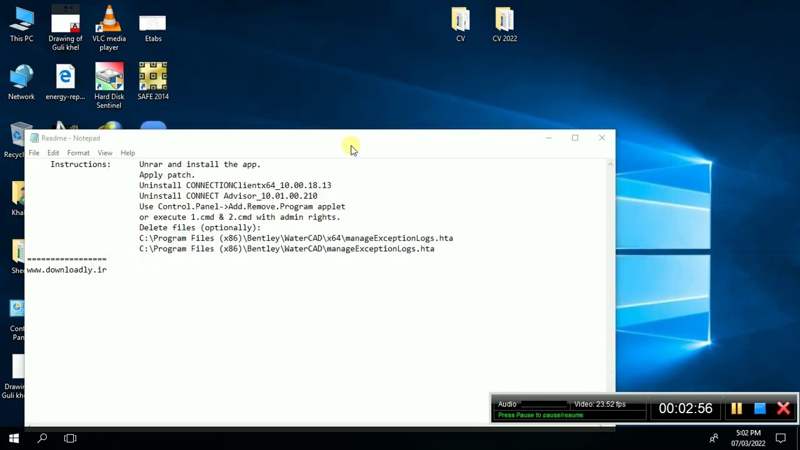
Task: Open Drawing of Guli khel file icon
Action: (65, 28)
